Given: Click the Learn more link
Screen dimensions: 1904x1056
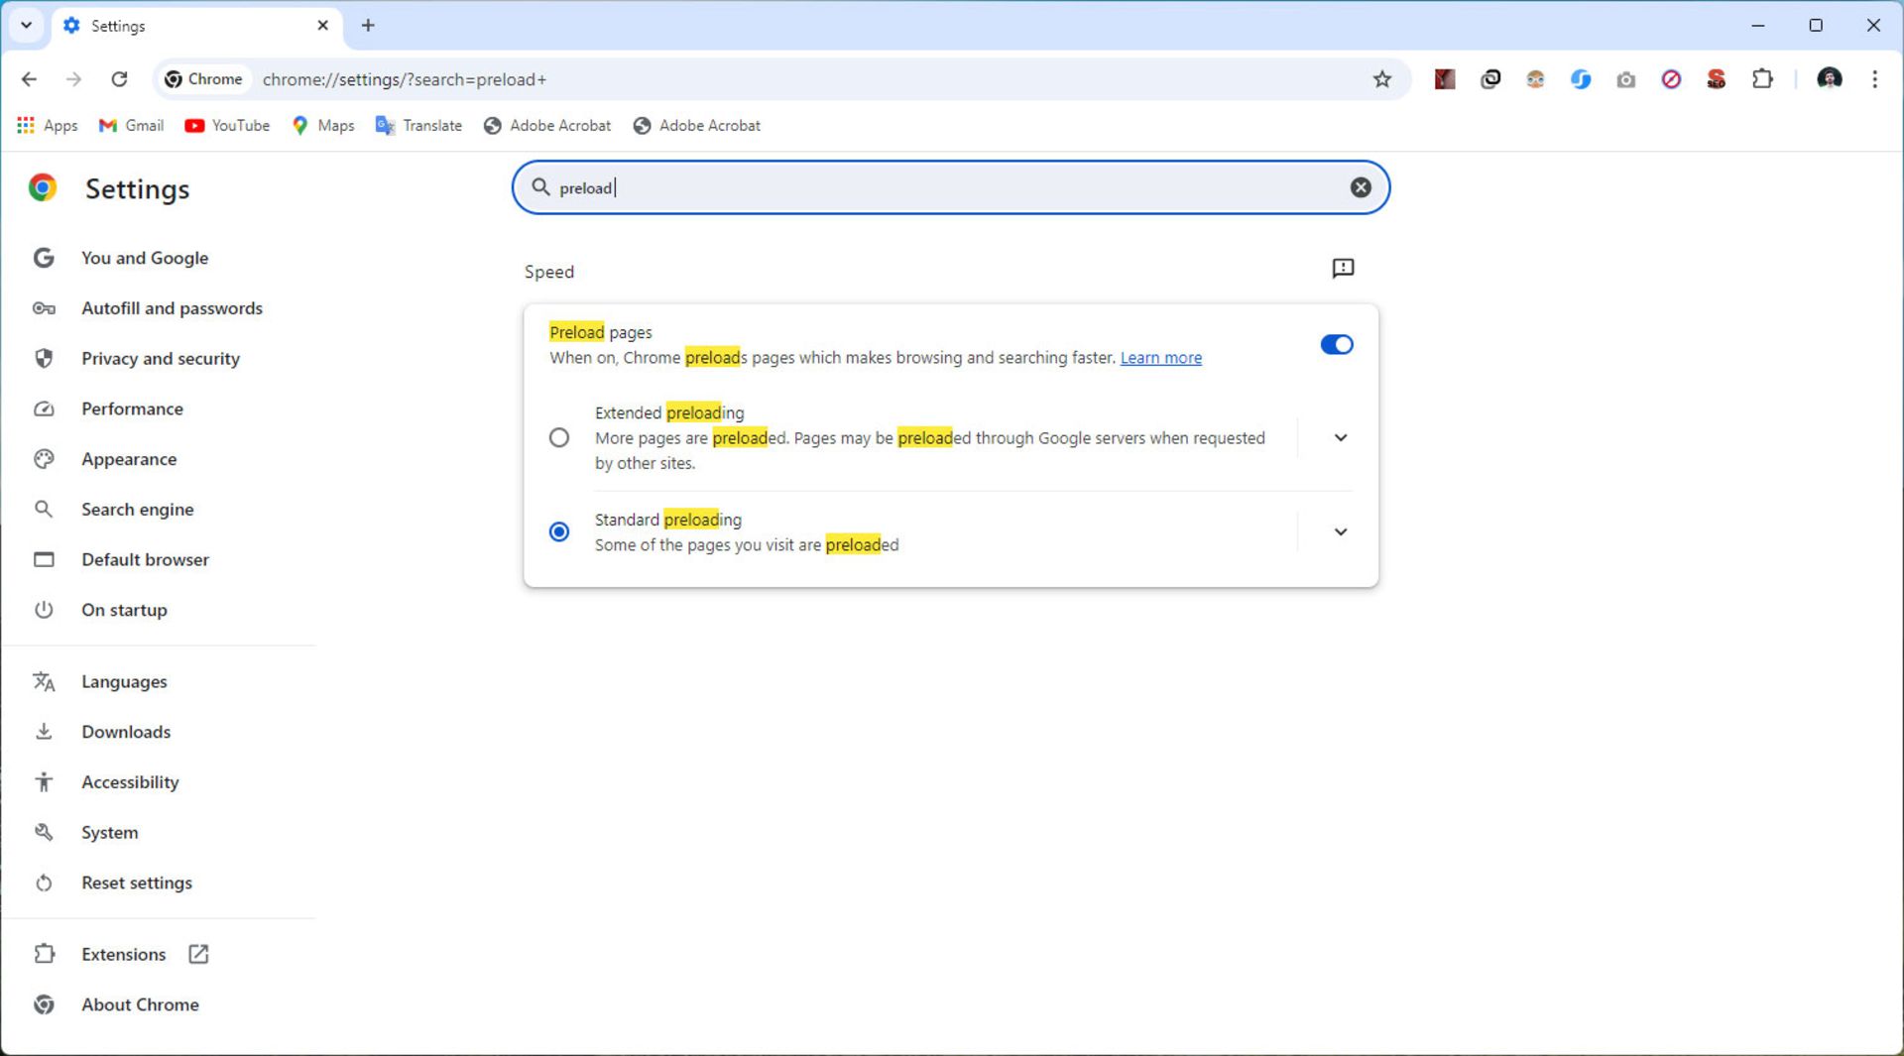Looking at the screenshot, I should click(1160, 358).
